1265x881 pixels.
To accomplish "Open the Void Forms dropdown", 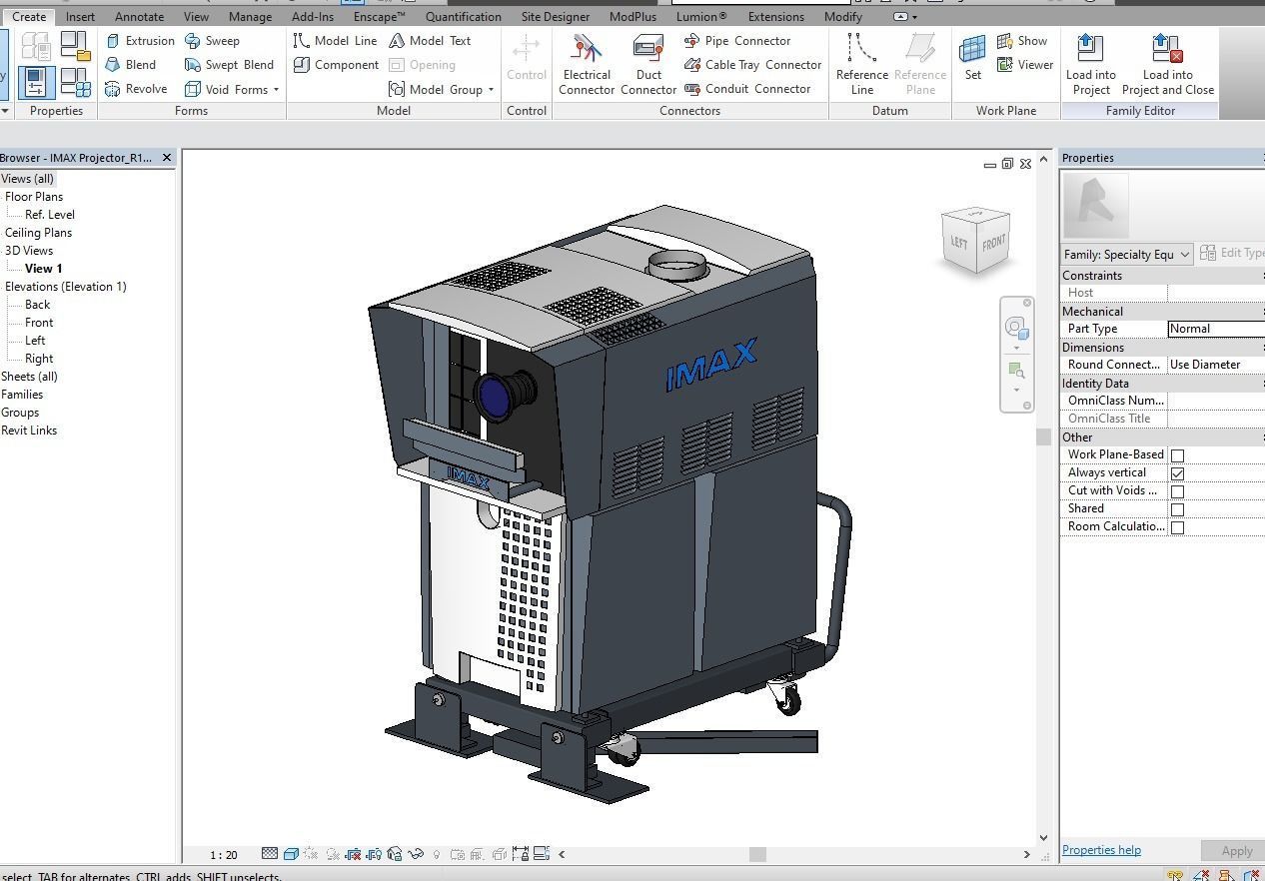I will pyautogui.click(x=232, y=89).
